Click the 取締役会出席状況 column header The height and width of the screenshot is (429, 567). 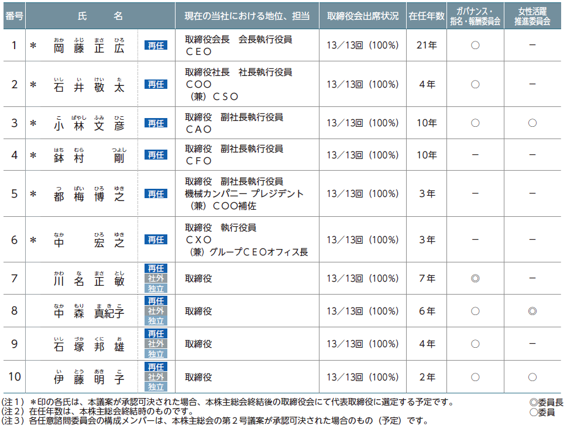(362, 16)
